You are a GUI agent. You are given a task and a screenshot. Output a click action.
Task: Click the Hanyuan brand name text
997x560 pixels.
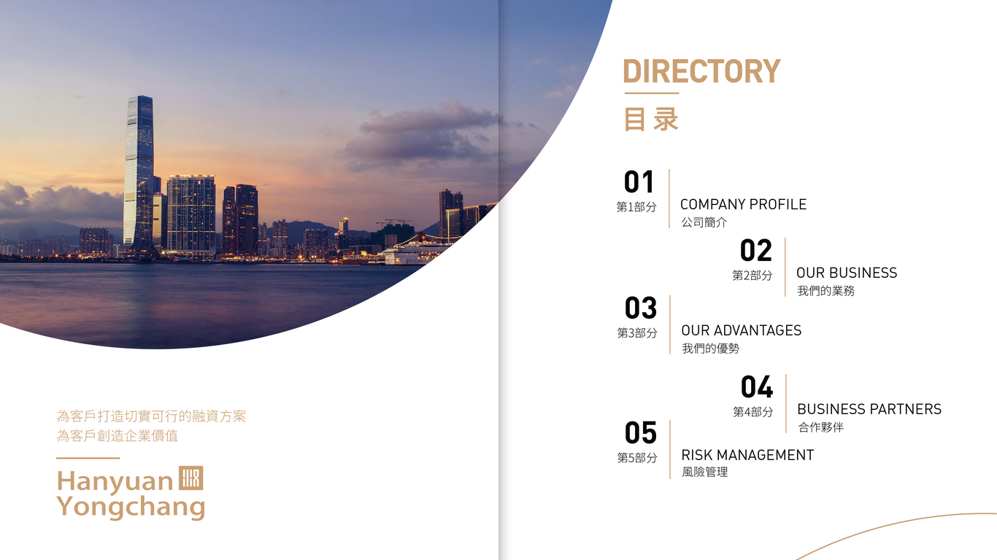[x=115, y=482]
